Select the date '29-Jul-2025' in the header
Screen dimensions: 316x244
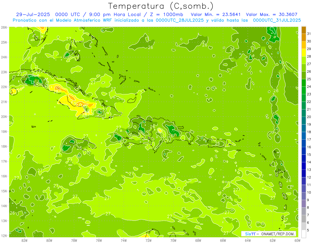(33, 14)
